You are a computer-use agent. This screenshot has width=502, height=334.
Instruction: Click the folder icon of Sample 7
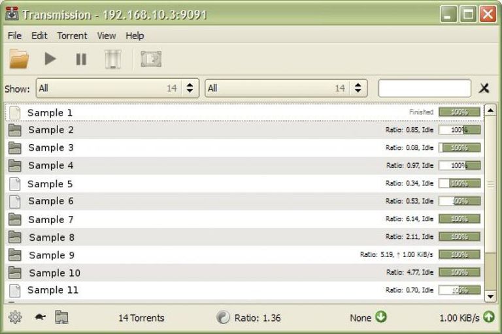(15, 219)
